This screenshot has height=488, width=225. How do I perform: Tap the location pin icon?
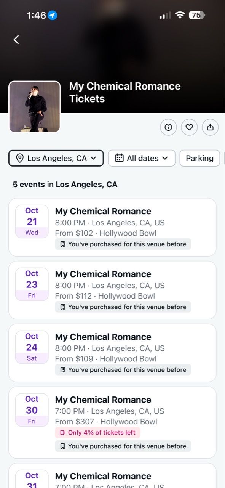[20, 158]
